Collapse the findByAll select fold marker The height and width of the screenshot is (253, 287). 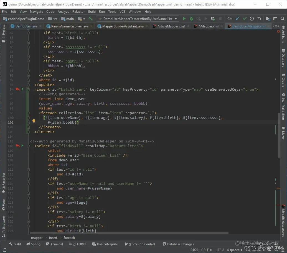[28, 146]
